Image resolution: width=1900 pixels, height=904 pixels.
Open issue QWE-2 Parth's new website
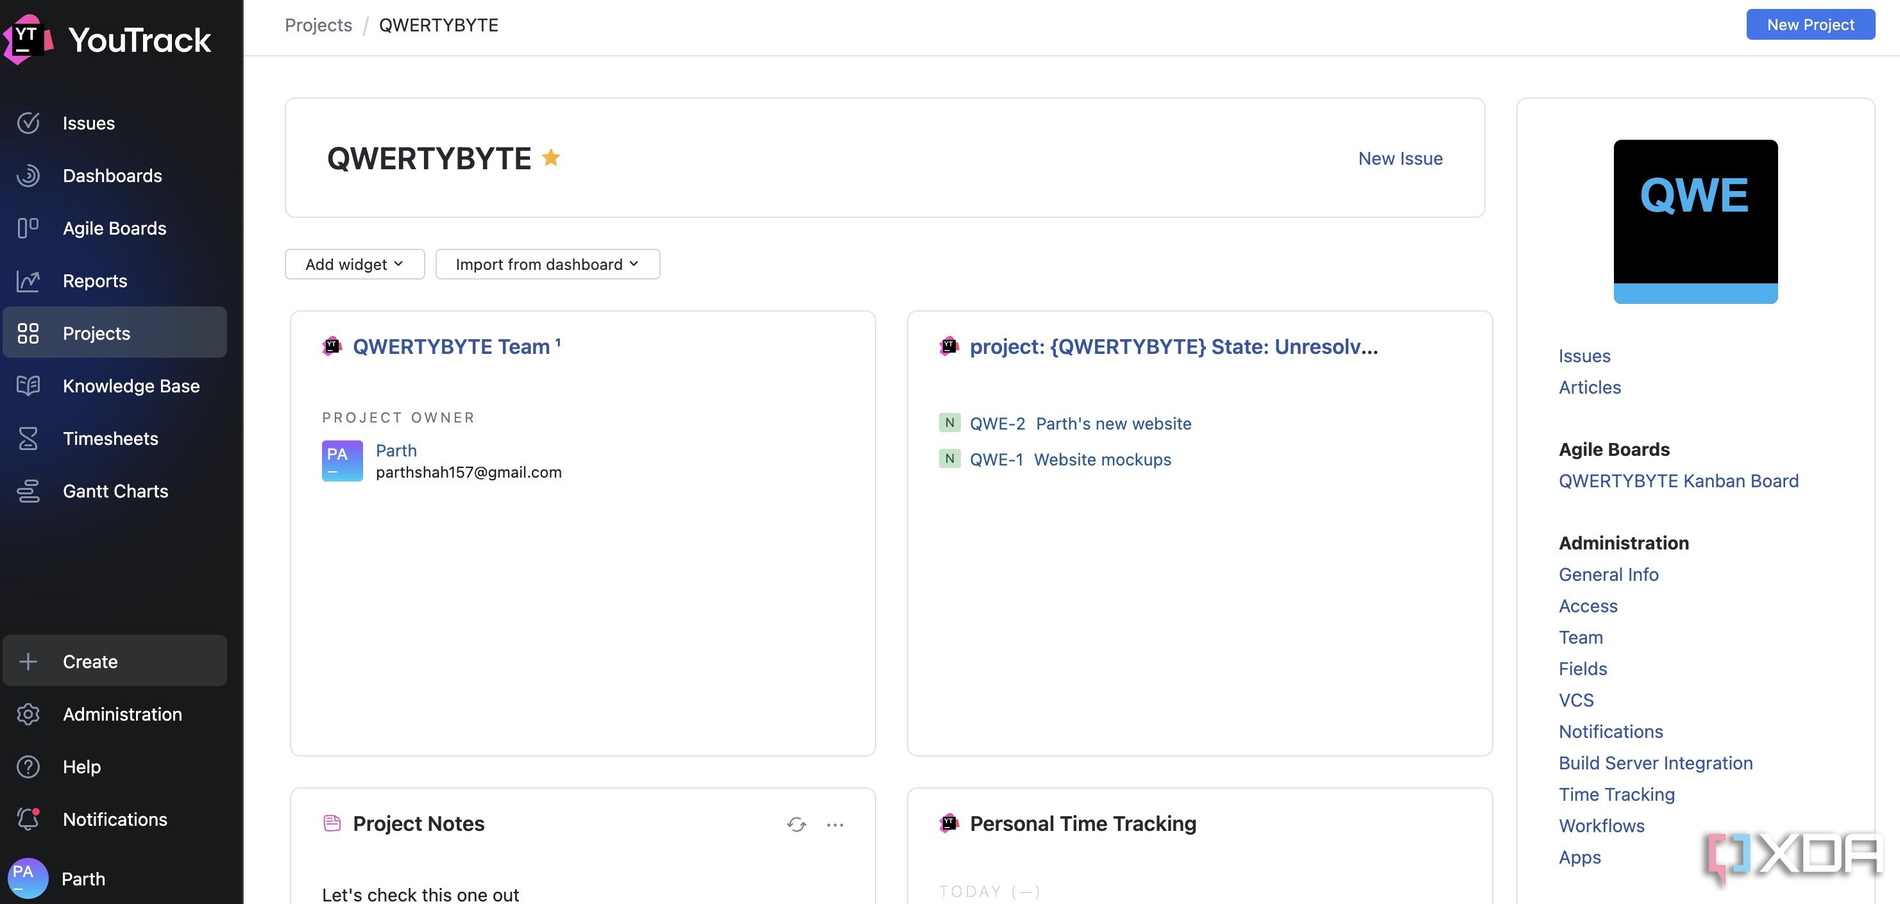(x=1081, y=423)
